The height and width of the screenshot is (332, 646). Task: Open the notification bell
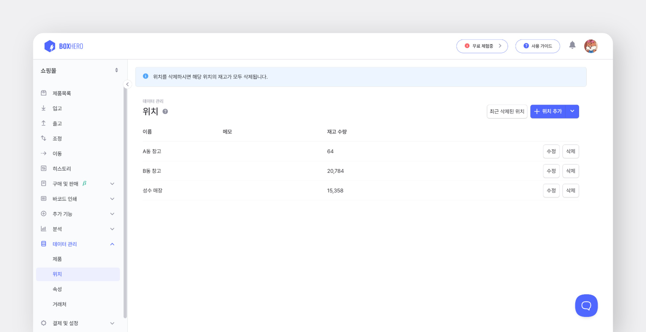(572, 45)
